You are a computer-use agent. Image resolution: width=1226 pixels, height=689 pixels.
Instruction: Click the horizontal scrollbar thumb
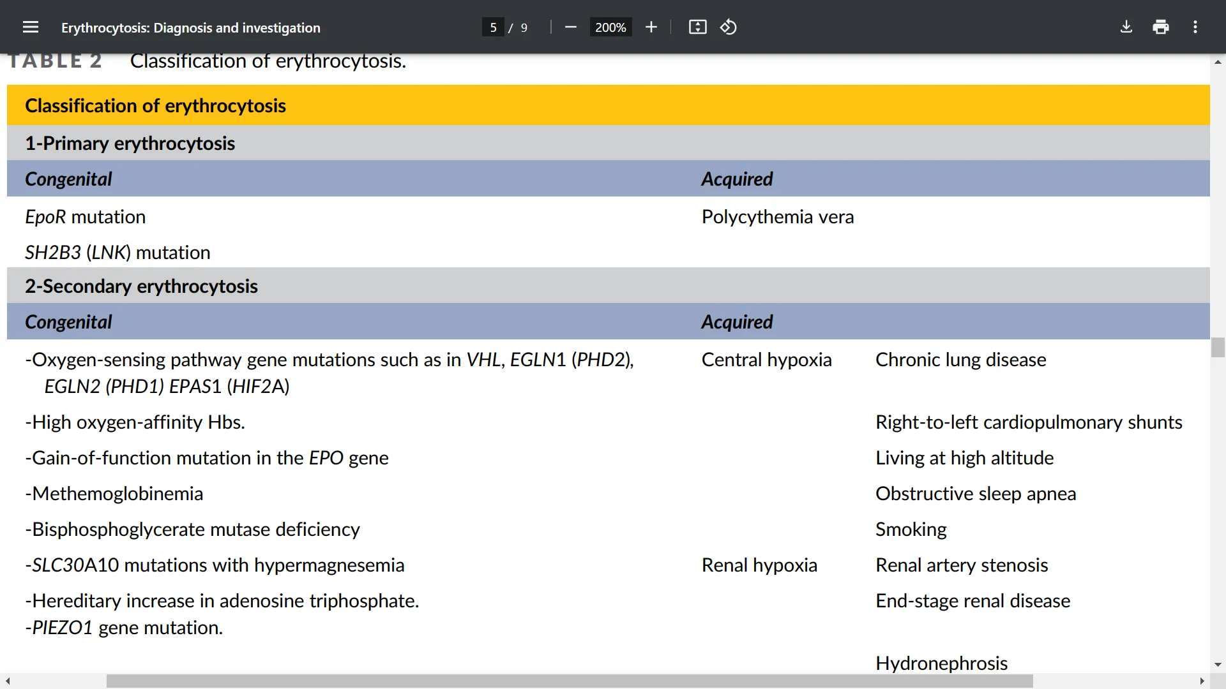coord(570,681)
